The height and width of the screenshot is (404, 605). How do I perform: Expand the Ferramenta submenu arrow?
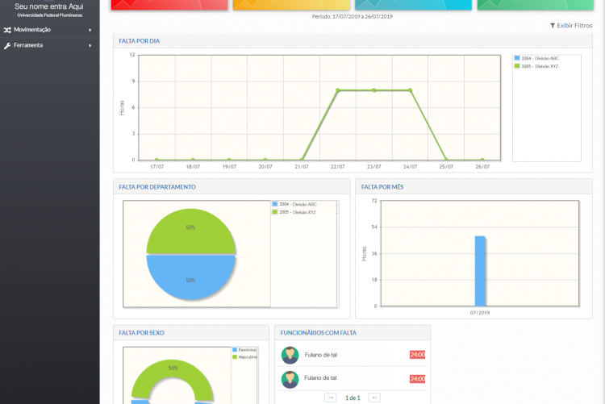point(90,45)
